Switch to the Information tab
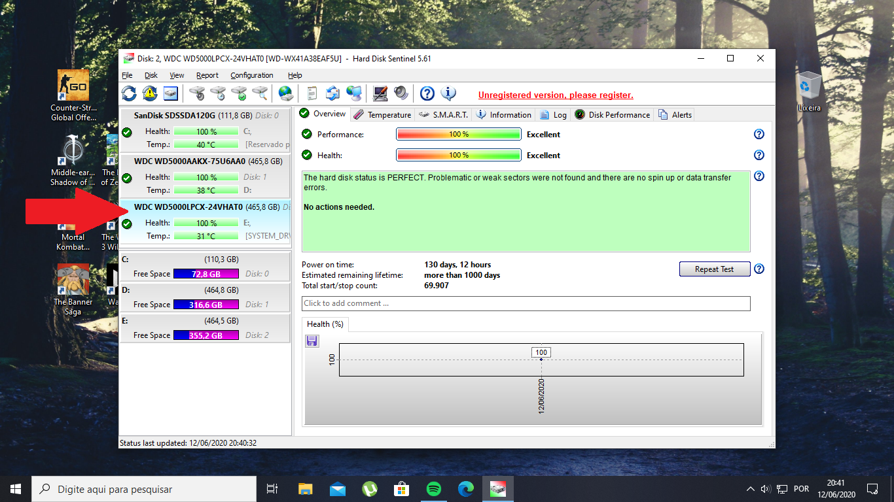The width and height of the screenshot is (894, 502). pos(503,114)
